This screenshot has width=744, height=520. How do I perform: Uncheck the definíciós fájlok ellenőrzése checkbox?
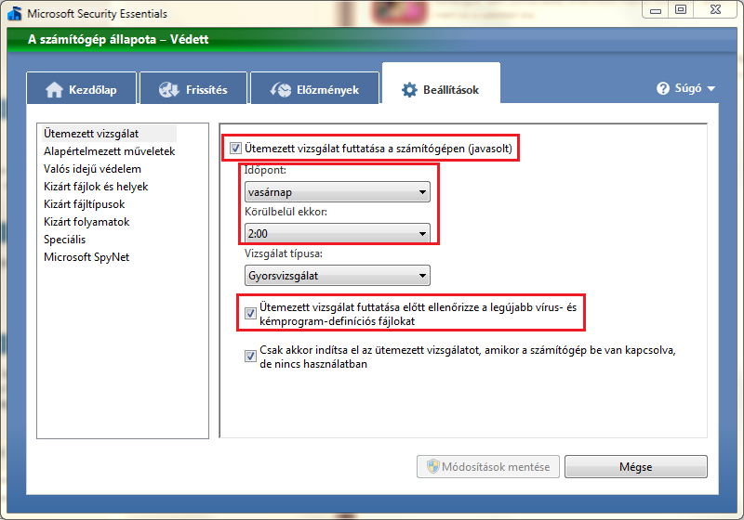tap(250, 314)
